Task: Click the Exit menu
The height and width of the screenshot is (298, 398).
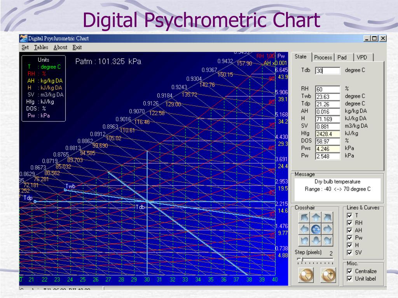Action: (77, 47)
